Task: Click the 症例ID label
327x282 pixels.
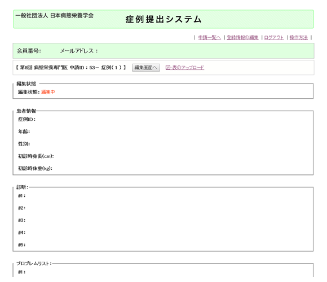Action: click(x=26, y=120)
